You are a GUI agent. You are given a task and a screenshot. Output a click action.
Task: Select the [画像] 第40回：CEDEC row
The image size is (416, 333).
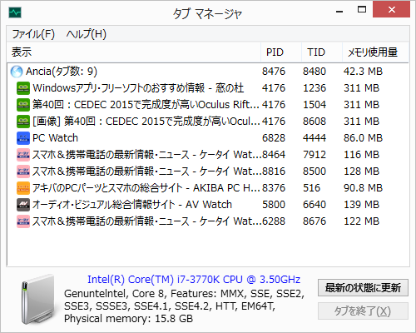pos(208,122)
